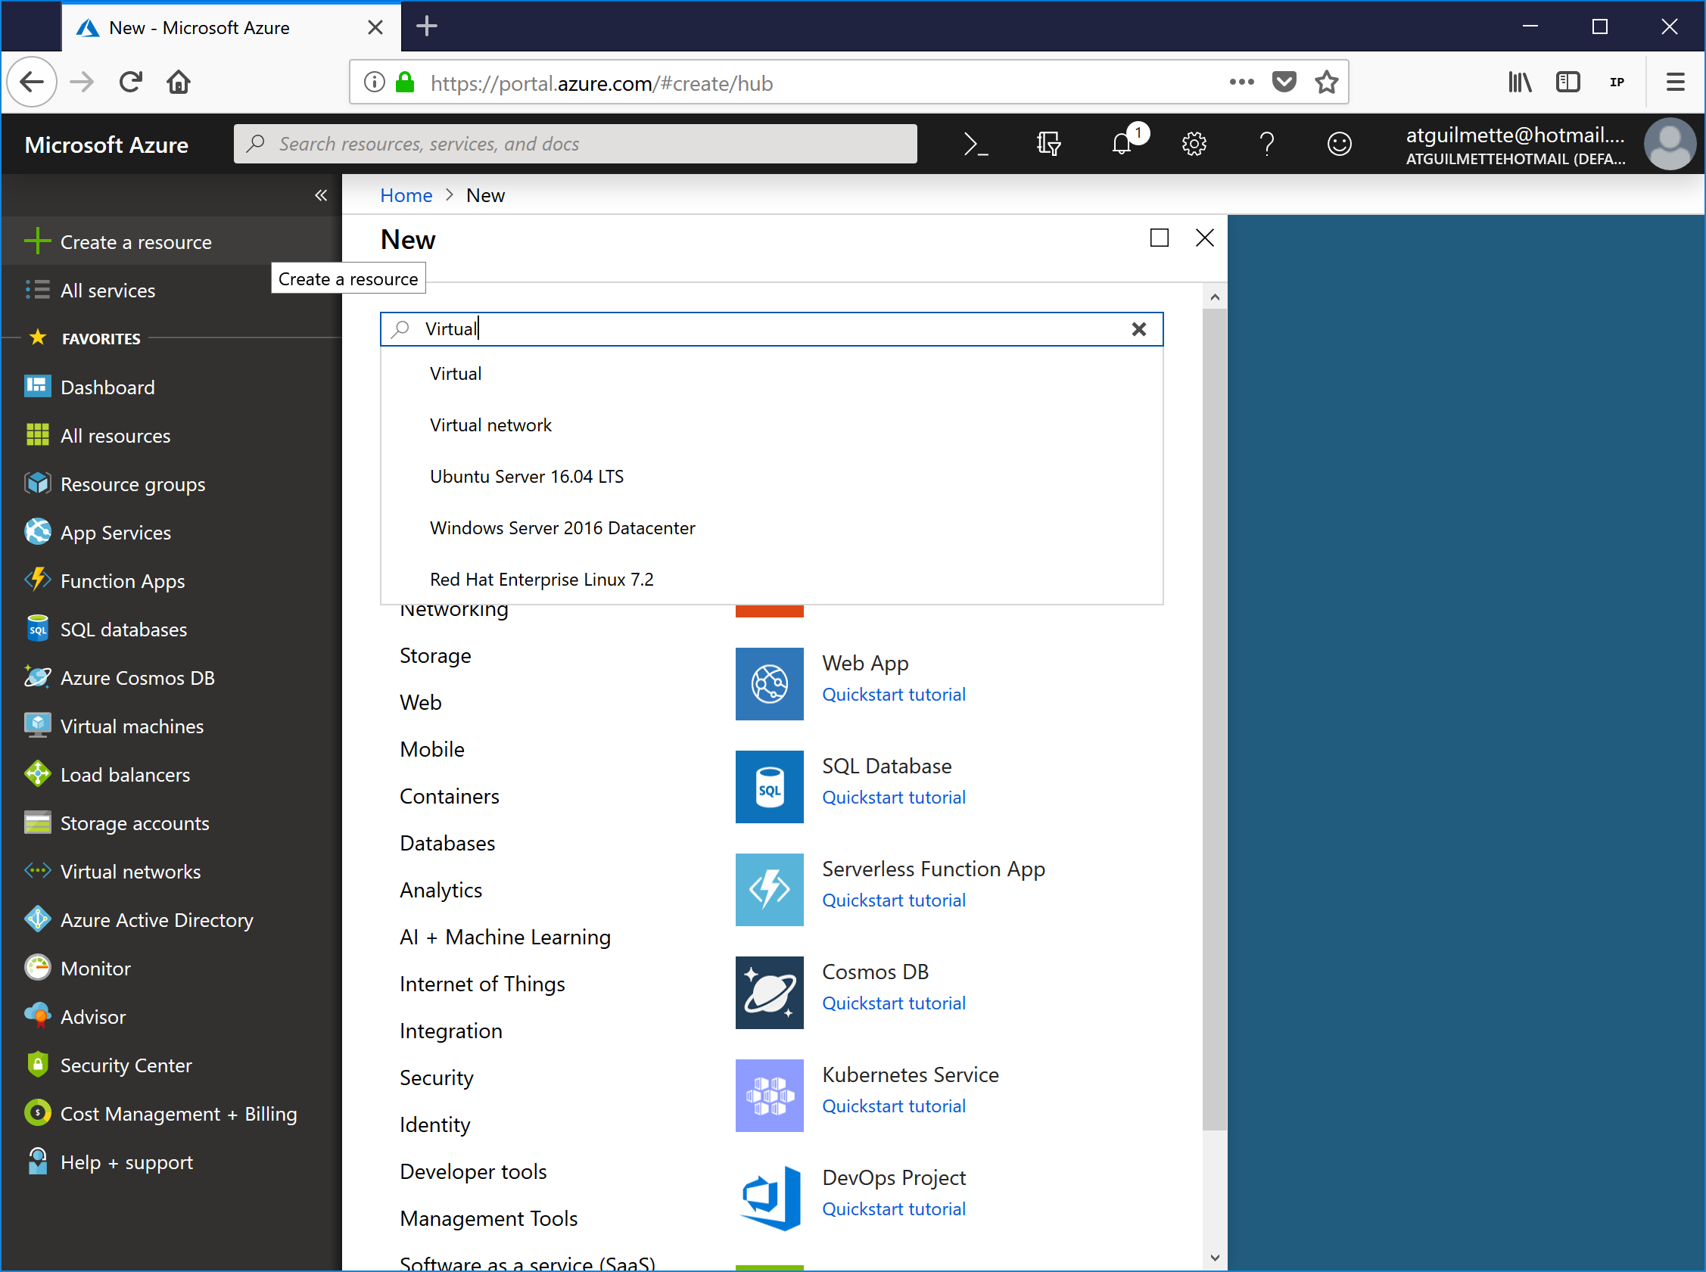
Task: Open the Web App service icon
Action: 769,684
